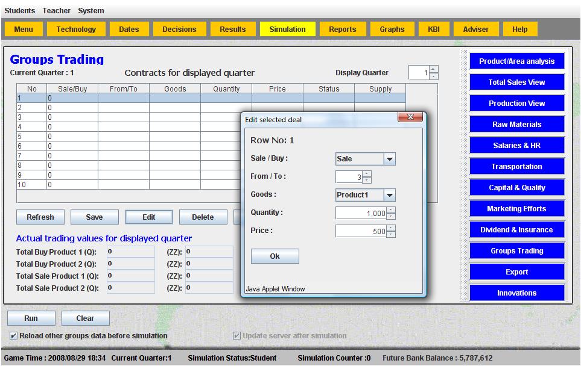Image resolution: width=581 pixels, height=366 pixels.
Task: Open the Teacher menu
Action: pyautogui.click(x=56, y=10)
